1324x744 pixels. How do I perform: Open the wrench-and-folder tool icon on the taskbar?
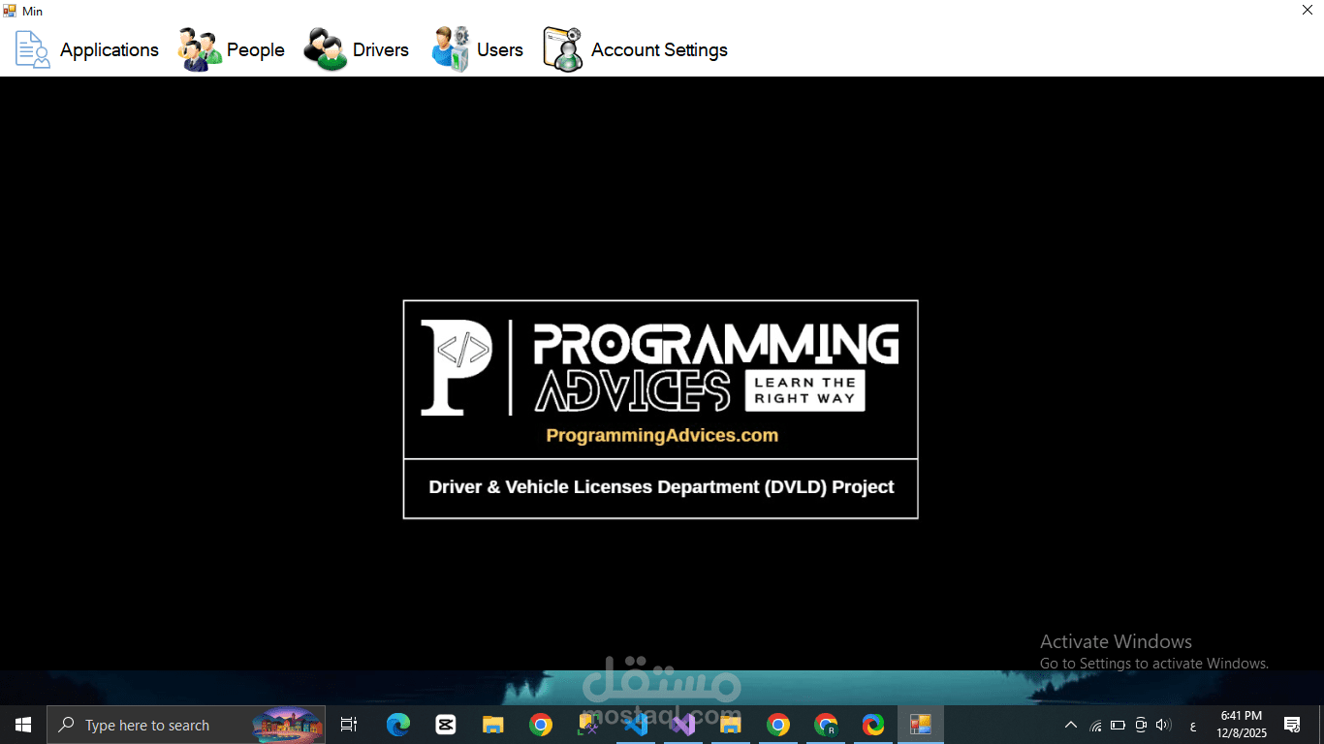[x=588, y=725]
